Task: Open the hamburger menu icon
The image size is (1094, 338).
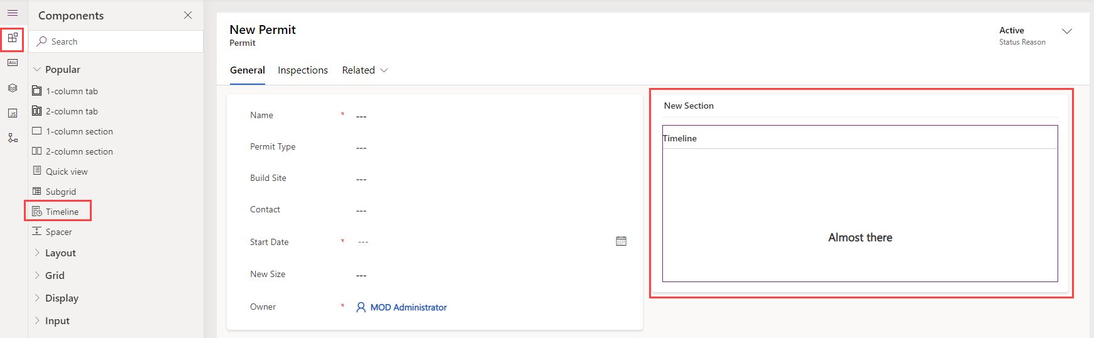Action: click(x=13, y=13)
